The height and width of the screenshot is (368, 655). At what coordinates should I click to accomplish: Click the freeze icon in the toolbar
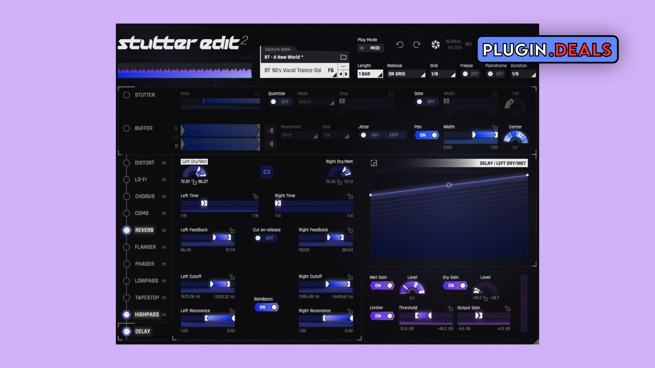point(465,73)
